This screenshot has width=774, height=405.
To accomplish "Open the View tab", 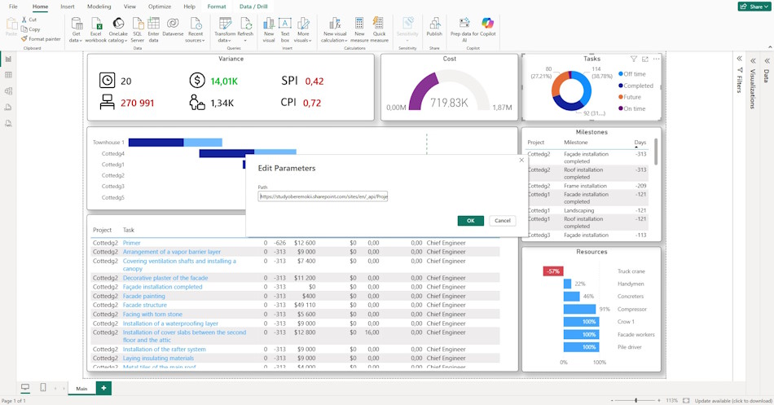I will coord(130,7).
